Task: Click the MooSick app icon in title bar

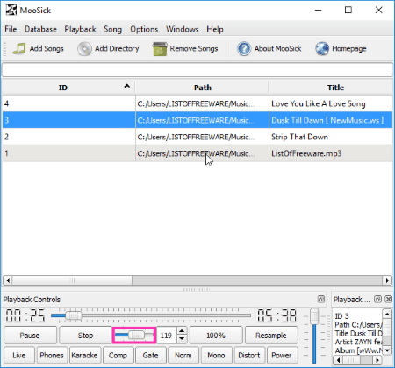Action: pyautogui.click(x=11, y=10)
